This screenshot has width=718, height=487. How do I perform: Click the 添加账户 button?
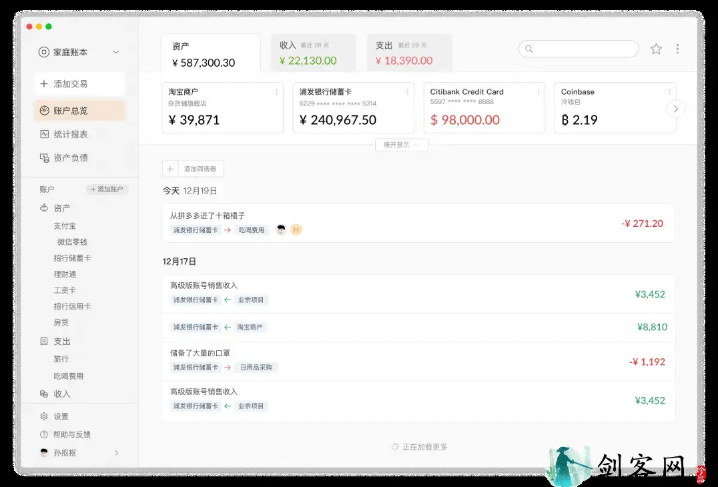coord(107,189)
